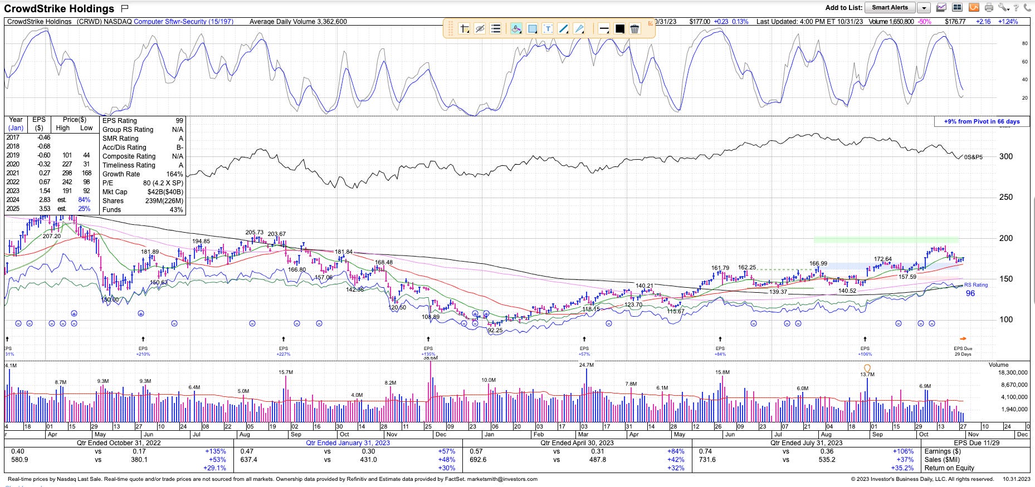Screen dimensions: 1035x487
Task: Click the 166.99 price label
Action: point(818,264)
